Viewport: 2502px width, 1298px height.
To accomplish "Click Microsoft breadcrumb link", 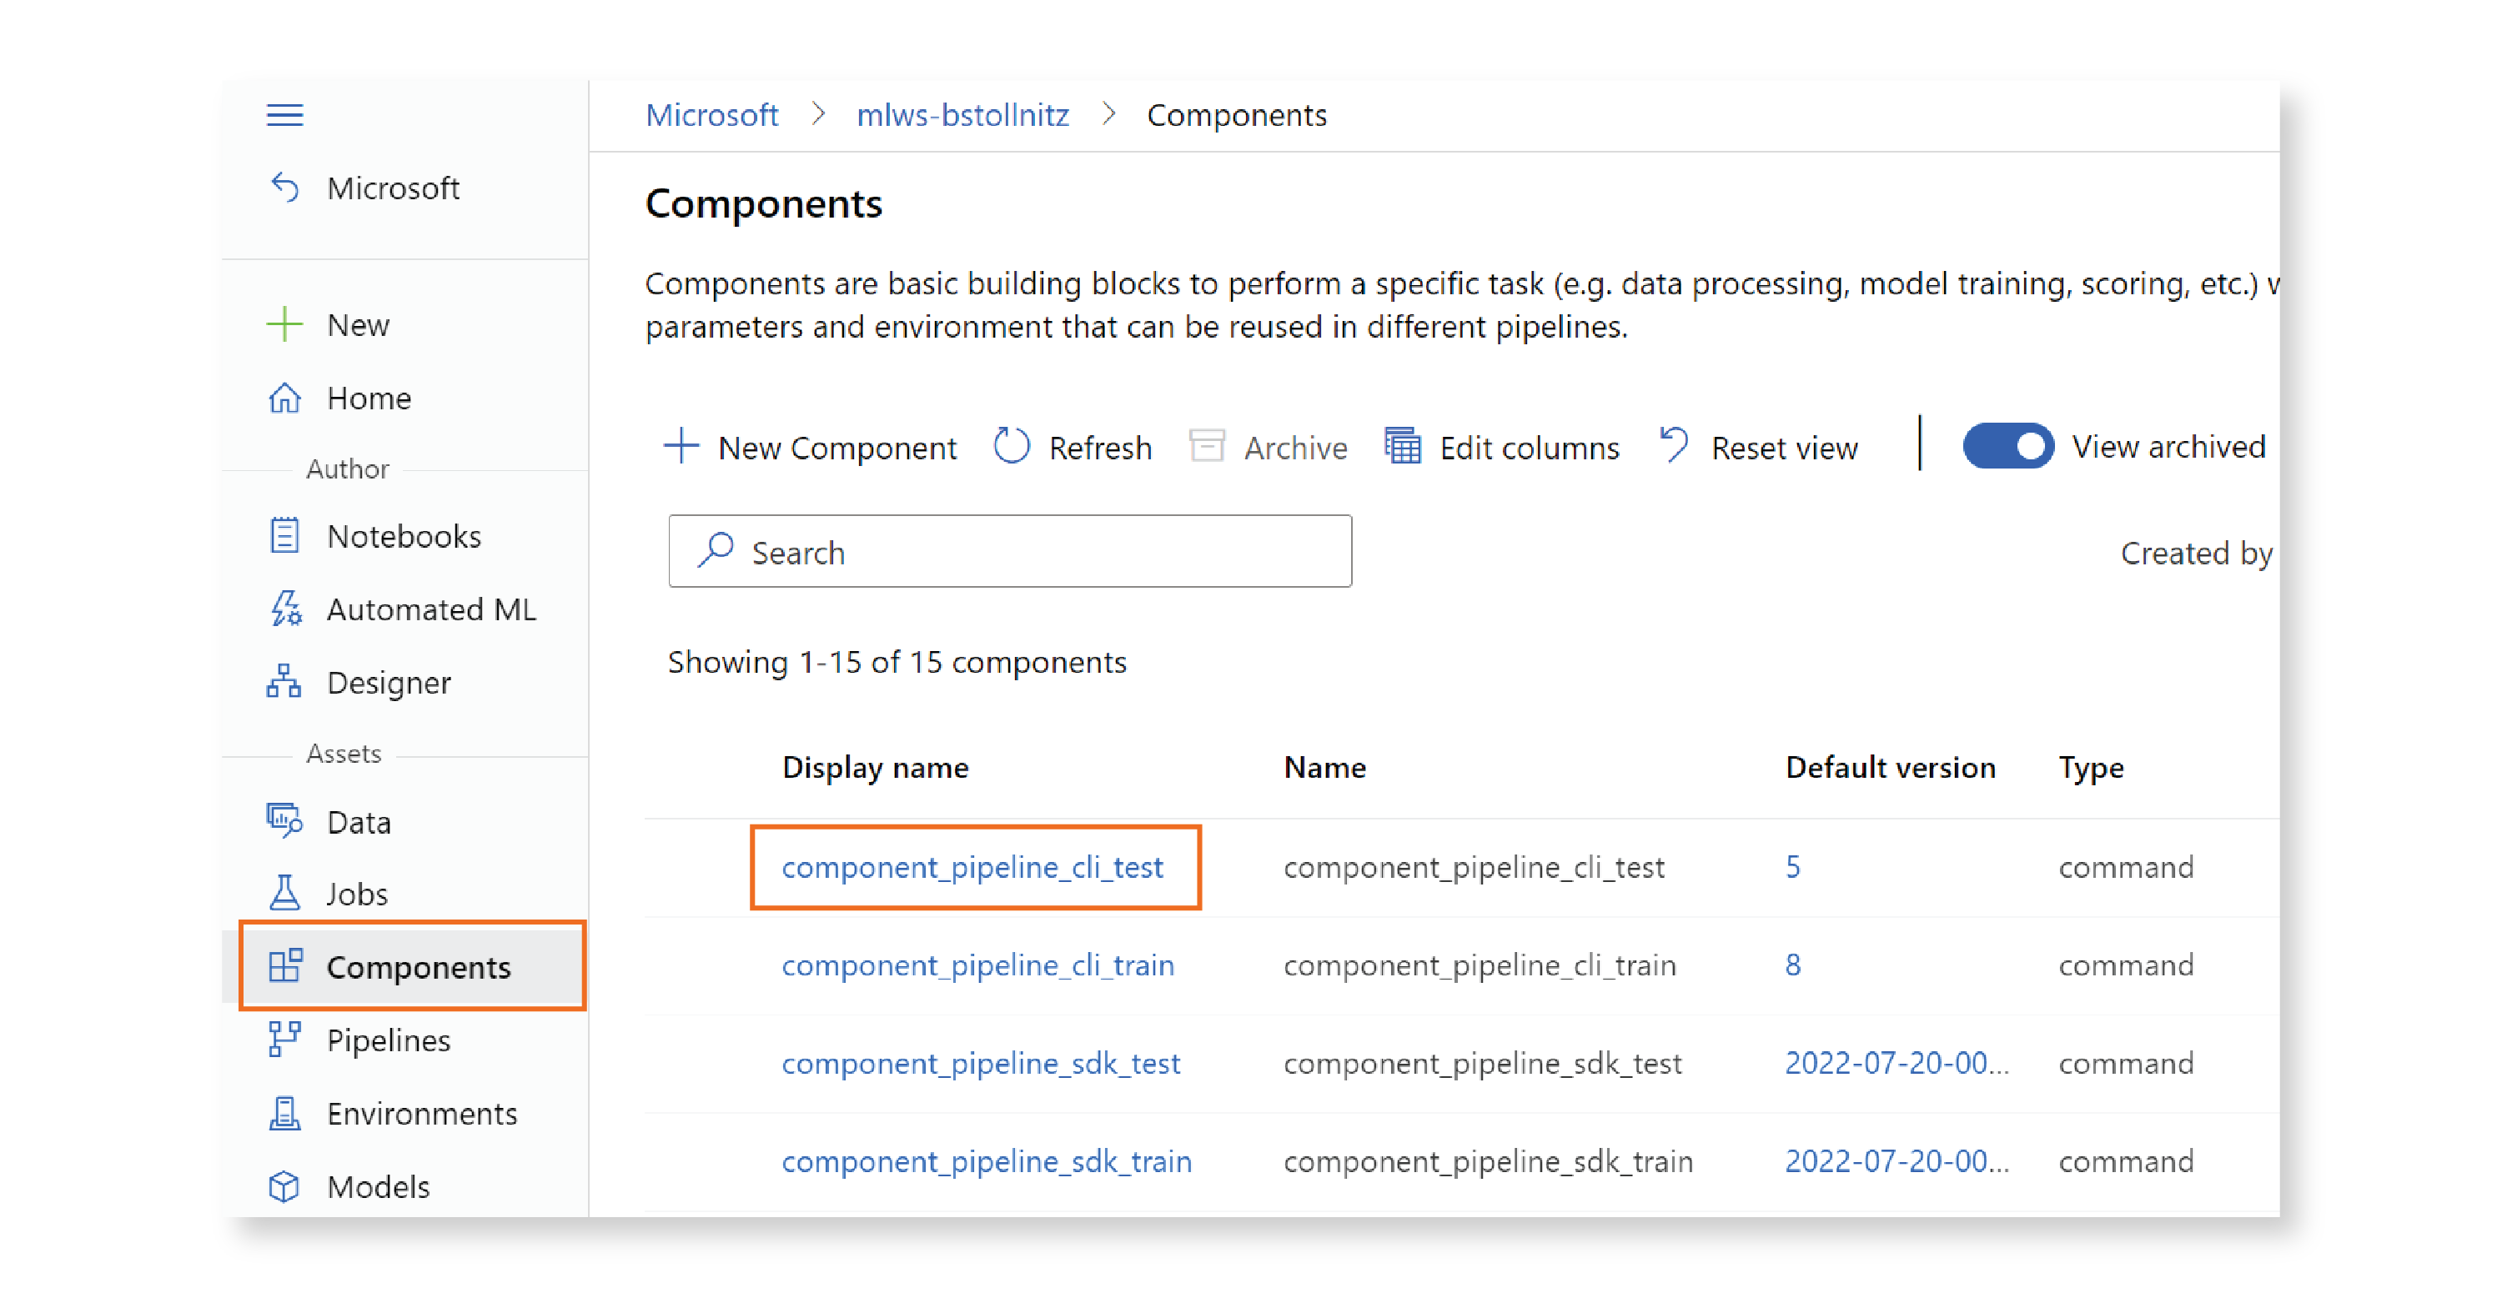I will (712, 116).
